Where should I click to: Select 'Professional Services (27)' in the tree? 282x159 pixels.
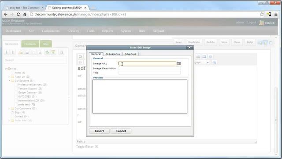tap(33, 84)
